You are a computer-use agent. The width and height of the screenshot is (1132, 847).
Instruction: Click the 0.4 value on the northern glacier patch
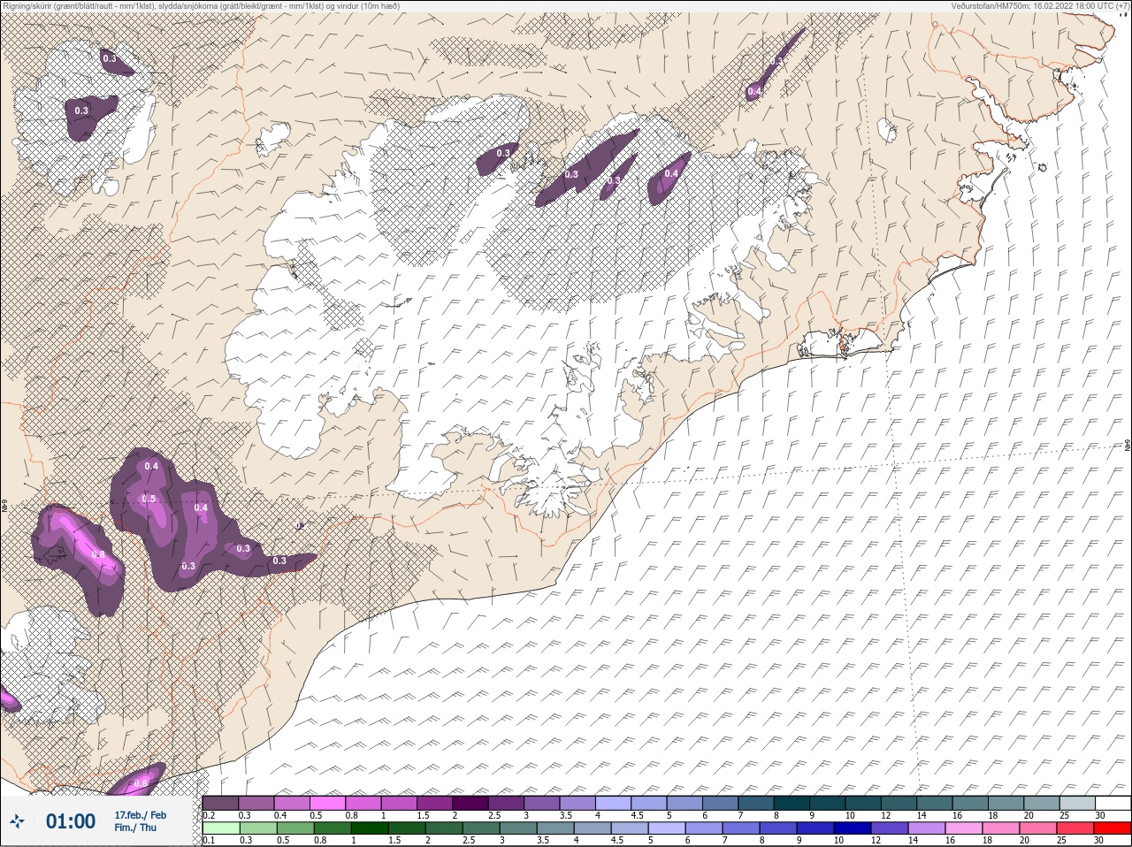671,173
